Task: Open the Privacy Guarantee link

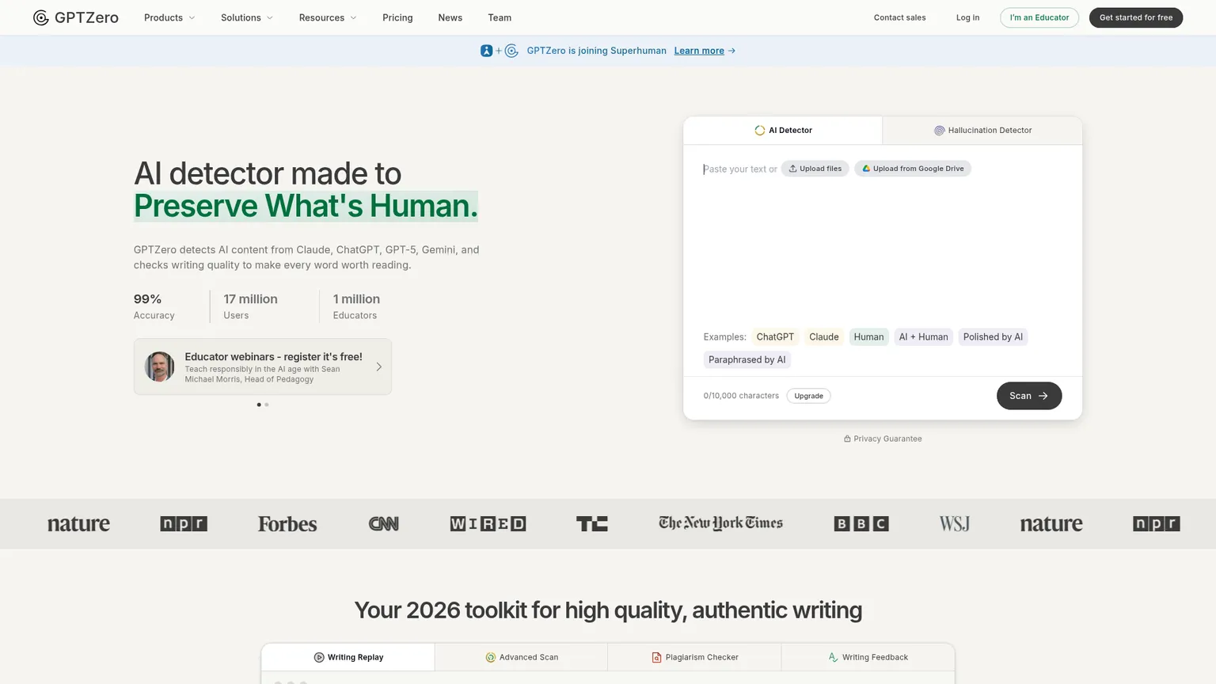Action: 883,439
